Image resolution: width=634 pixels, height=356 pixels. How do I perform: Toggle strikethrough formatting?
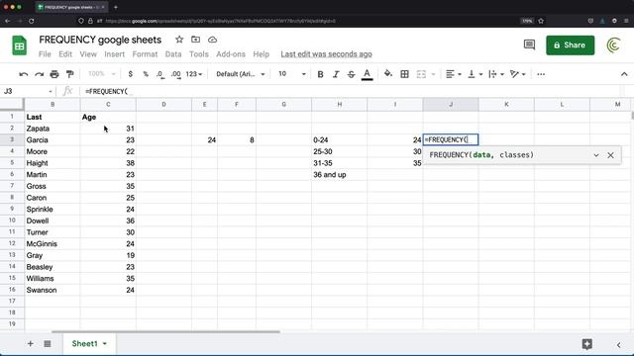351,74
